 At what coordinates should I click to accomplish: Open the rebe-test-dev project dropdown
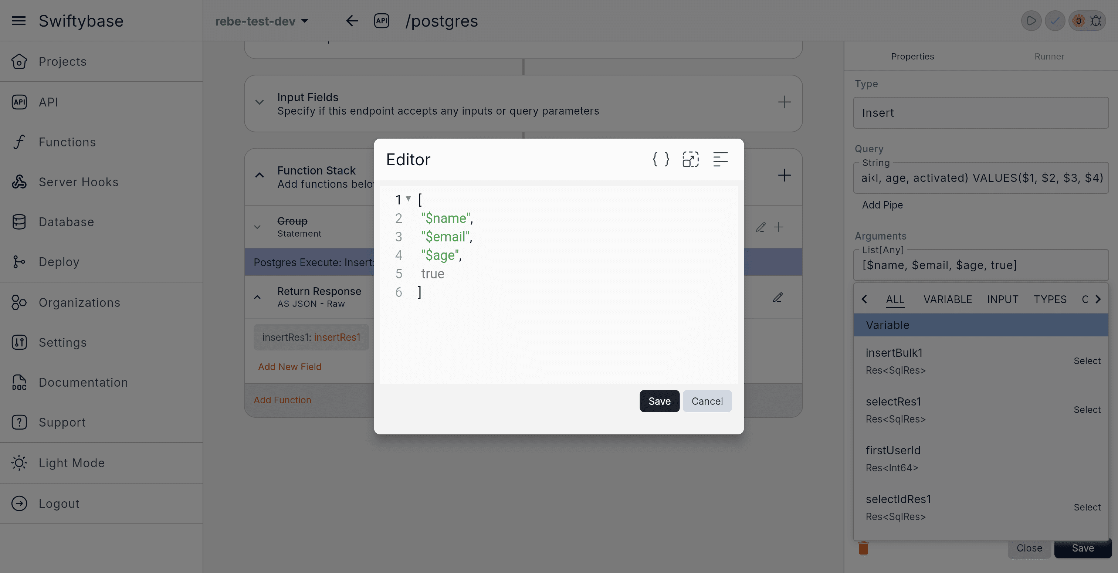[x=261, y=21]
